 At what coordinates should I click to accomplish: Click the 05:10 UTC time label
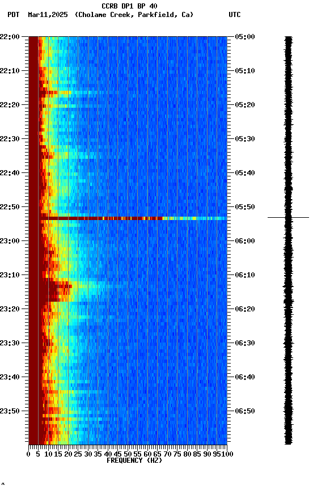click(x=245, y=71)
